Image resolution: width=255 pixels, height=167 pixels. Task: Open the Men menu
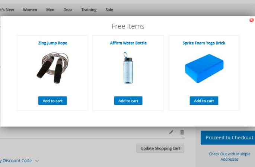coord(50,10)
